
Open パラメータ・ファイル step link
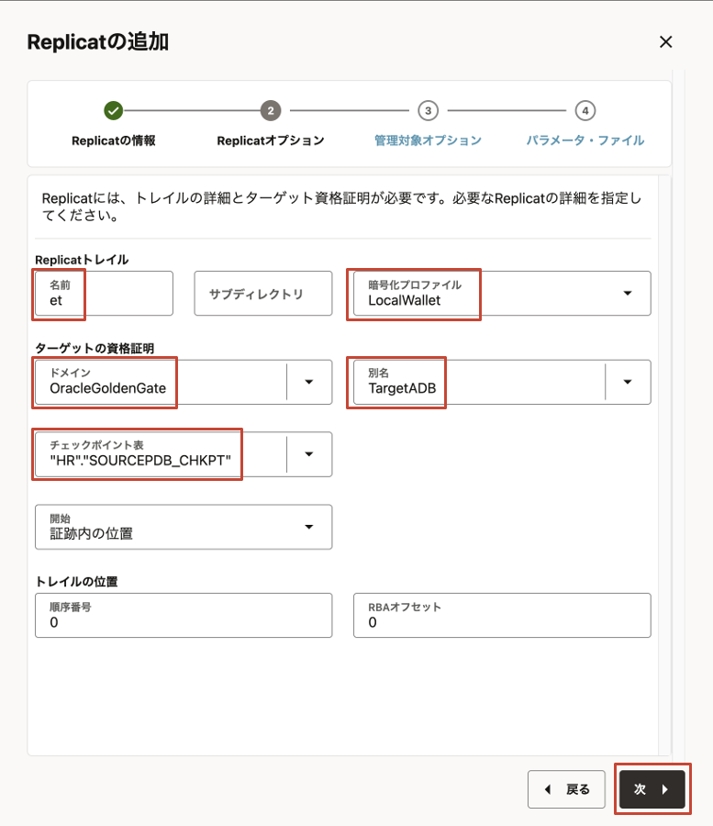click(585, 140)
